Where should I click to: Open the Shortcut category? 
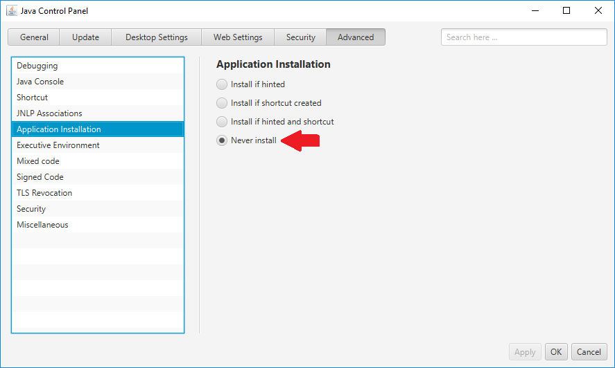(x=98, y=98)
